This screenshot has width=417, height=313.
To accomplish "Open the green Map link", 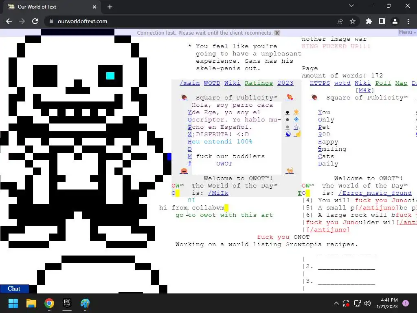I will point(401,83).
